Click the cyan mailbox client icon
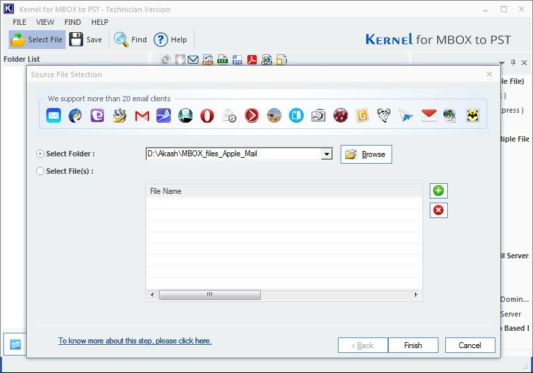Screen dimensions: 533x373 click(296, 115)
